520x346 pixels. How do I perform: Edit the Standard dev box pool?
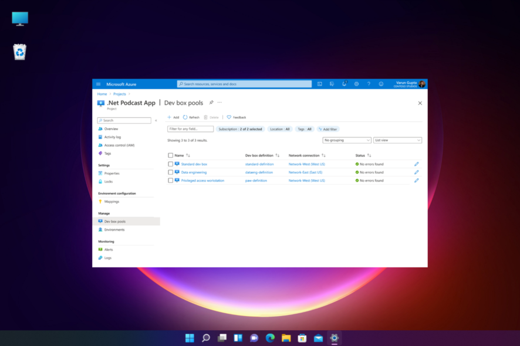(417, 164)
